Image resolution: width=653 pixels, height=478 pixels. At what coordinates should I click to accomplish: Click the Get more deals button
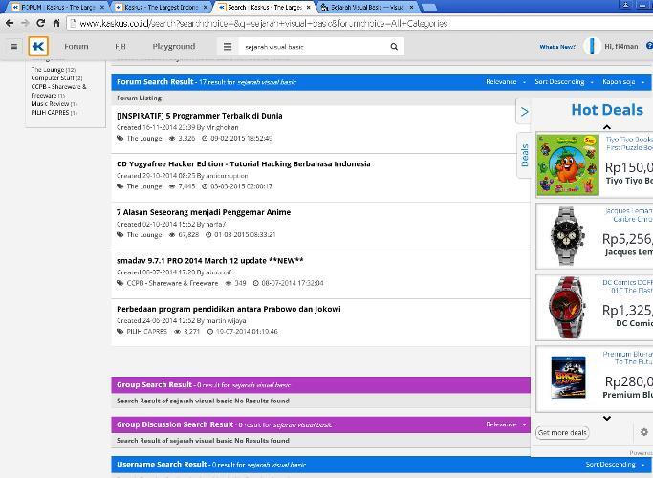(562, 433)
